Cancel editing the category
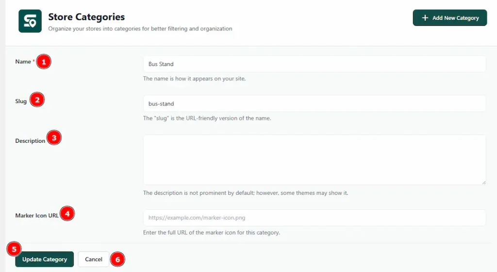 click(94, 259)
